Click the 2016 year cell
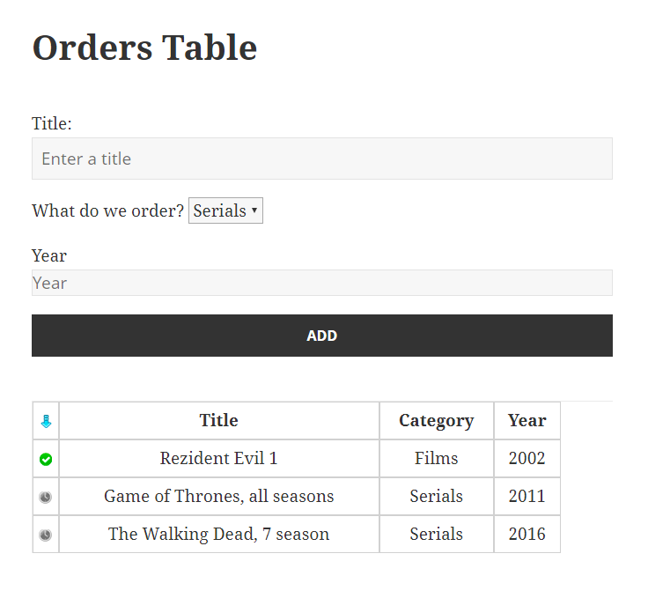The image size is (648, 598). click(526, 534)
